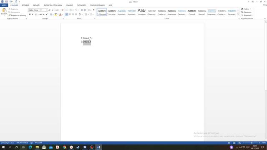The width and height of the screenshot is (267, 150).
Task: Switch to the ВСТАВКА (Insert) tab
Action: pos(25,5)
